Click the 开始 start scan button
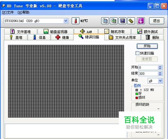The image size is (168, 139). point(147,46)
